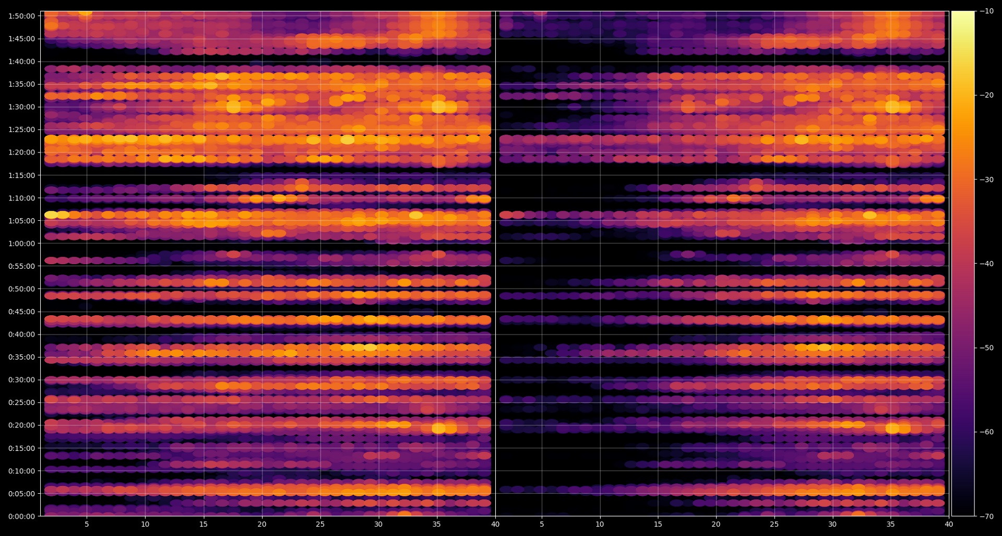Pick the 1:15:00 y-axis tick

(21, 175)
